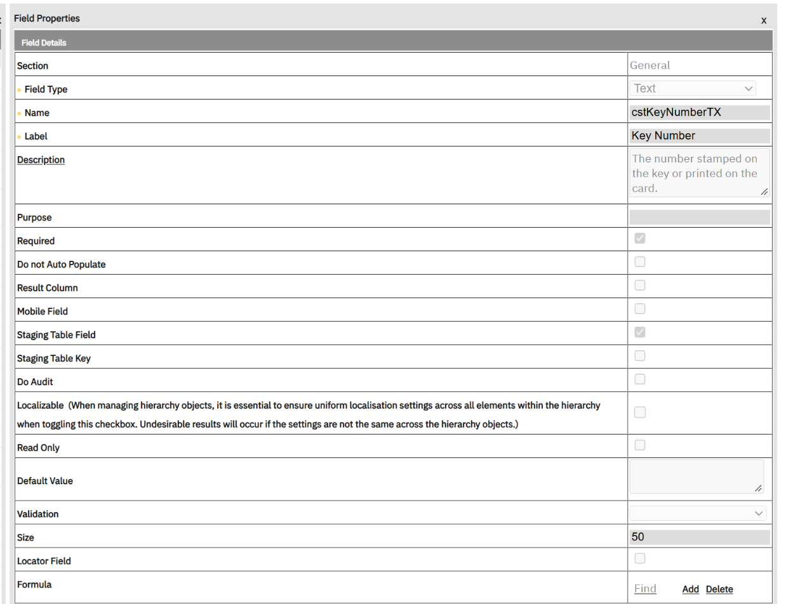The height and width of the screenshot is (604, 786).
Task: Click the 'Field Properties' dialog title
Action: (47, 18)
